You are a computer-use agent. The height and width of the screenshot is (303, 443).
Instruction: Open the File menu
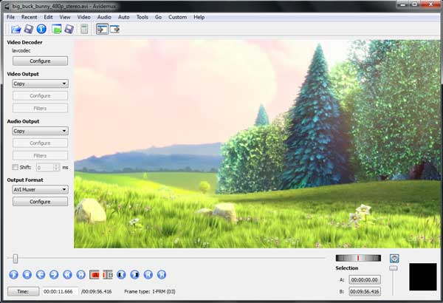(x=11, y=17)
